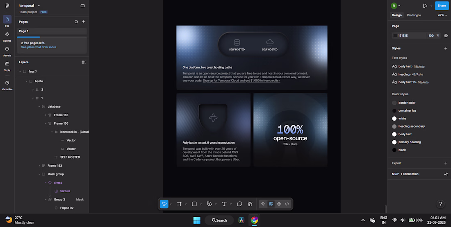Click the page background color swatch

pyautogui.click(x=395, y=36)
